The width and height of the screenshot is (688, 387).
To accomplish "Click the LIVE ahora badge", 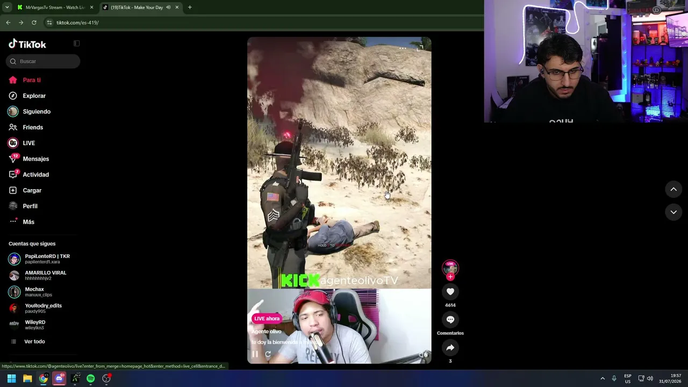I will 267,319.
